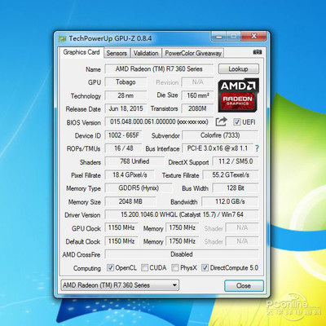Click Default Clock row Shader N/A field
The width and height of the screenshot is (326, 326).
tap(242, 241)
